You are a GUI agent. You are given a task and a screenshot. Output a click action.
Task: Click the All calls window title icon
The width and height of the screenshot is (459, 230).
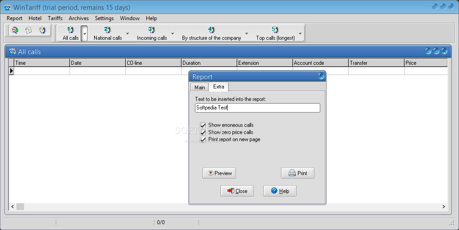pyautogui.click(x=12, y=51)
